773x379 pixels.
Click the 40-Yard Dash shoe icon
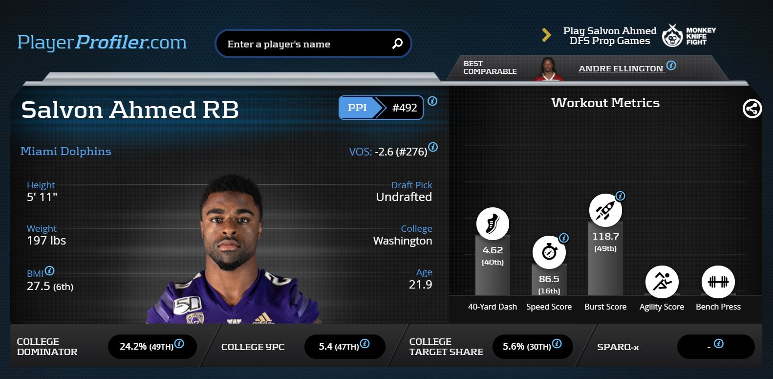pos(493,224)
